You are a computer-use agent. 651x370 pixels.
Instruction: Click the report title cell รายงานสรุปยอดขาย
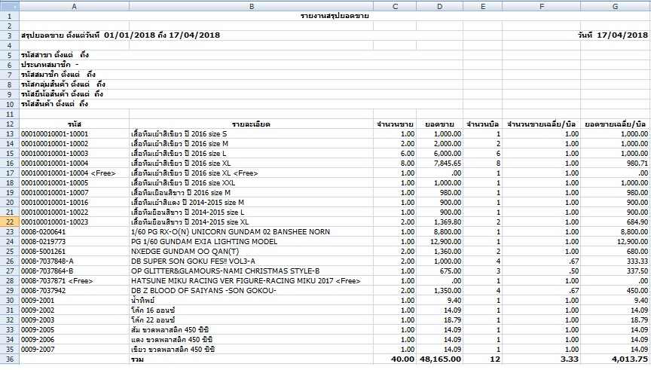tap(335, 16)
